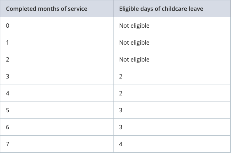231x153 pixels.
Task: Select eligible days value for 5 months service
Action: pos(121,110)
